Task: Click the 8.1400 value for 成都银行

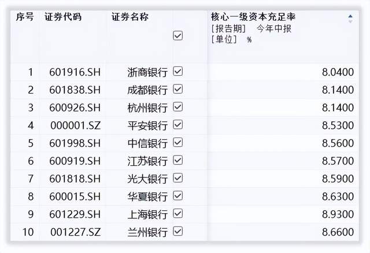Action: coord(338,90)
